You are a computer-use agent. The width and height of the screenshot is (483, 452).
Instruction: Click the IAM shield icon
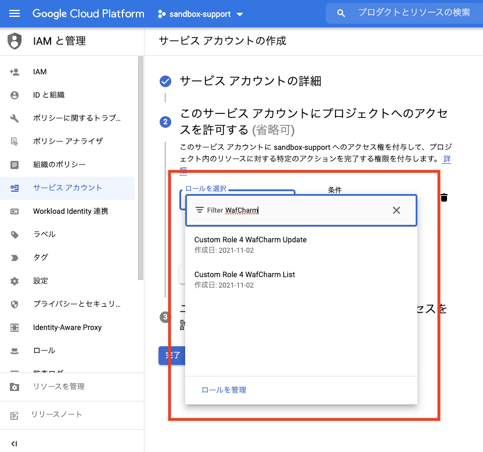(15, 41)
